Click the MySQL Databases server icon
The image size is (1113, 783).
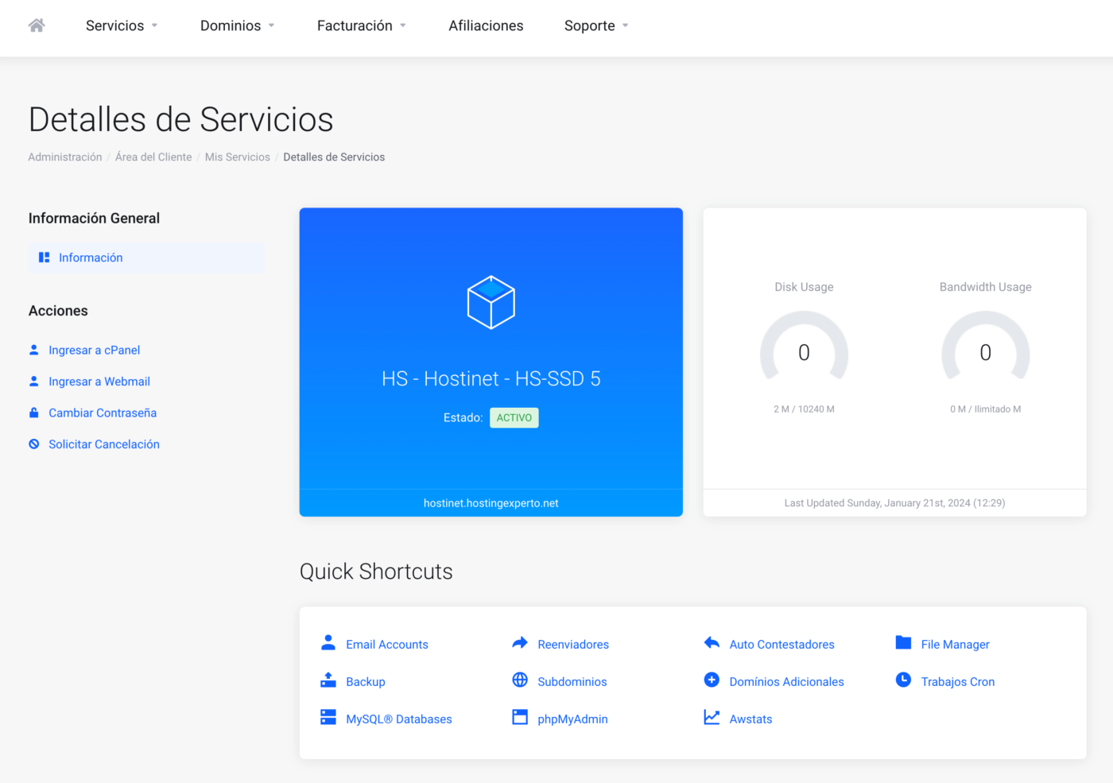pyautogui.click(x=328, y=717)
